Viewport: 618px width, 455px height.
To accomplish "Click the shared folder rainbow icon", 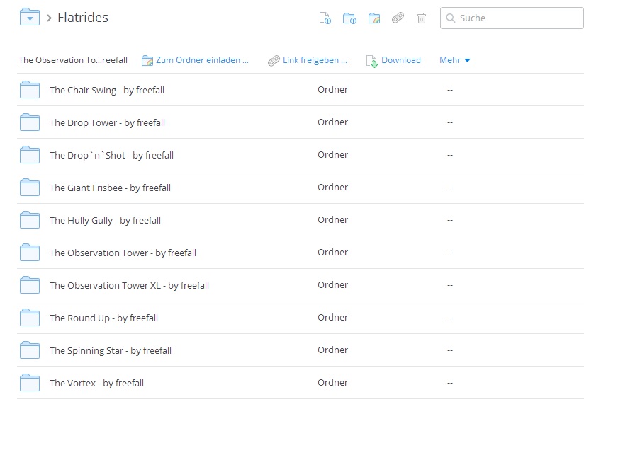I will click(374, 18).
